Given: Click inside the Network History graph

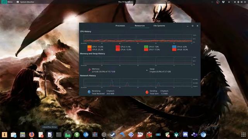Looking at the screenshot, I should [138, 83].
